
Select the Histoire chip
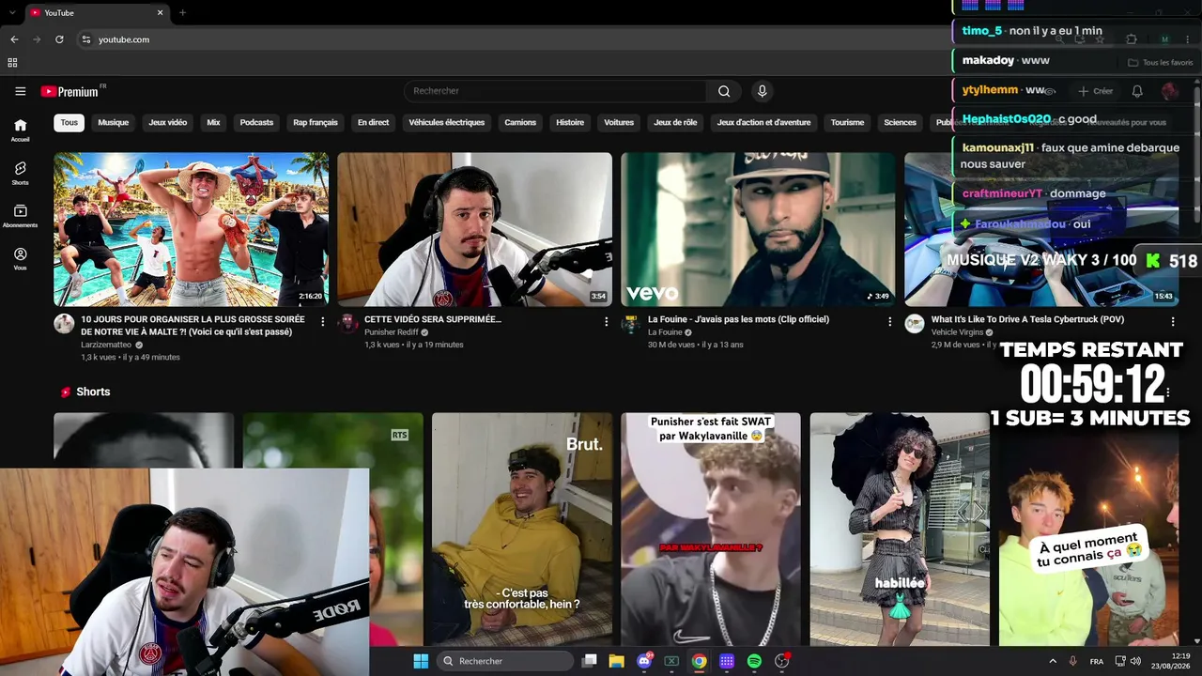tap(570, 122)
